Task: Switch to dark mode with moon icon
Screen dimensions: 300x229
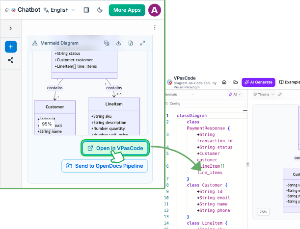Action: pos(100,10)
